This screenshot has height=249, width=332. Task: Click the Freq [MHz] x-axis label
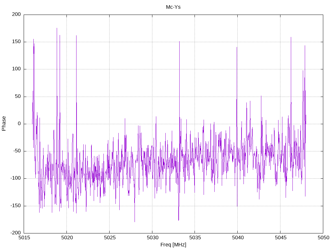pyautogui.click(x=173, y=245)
